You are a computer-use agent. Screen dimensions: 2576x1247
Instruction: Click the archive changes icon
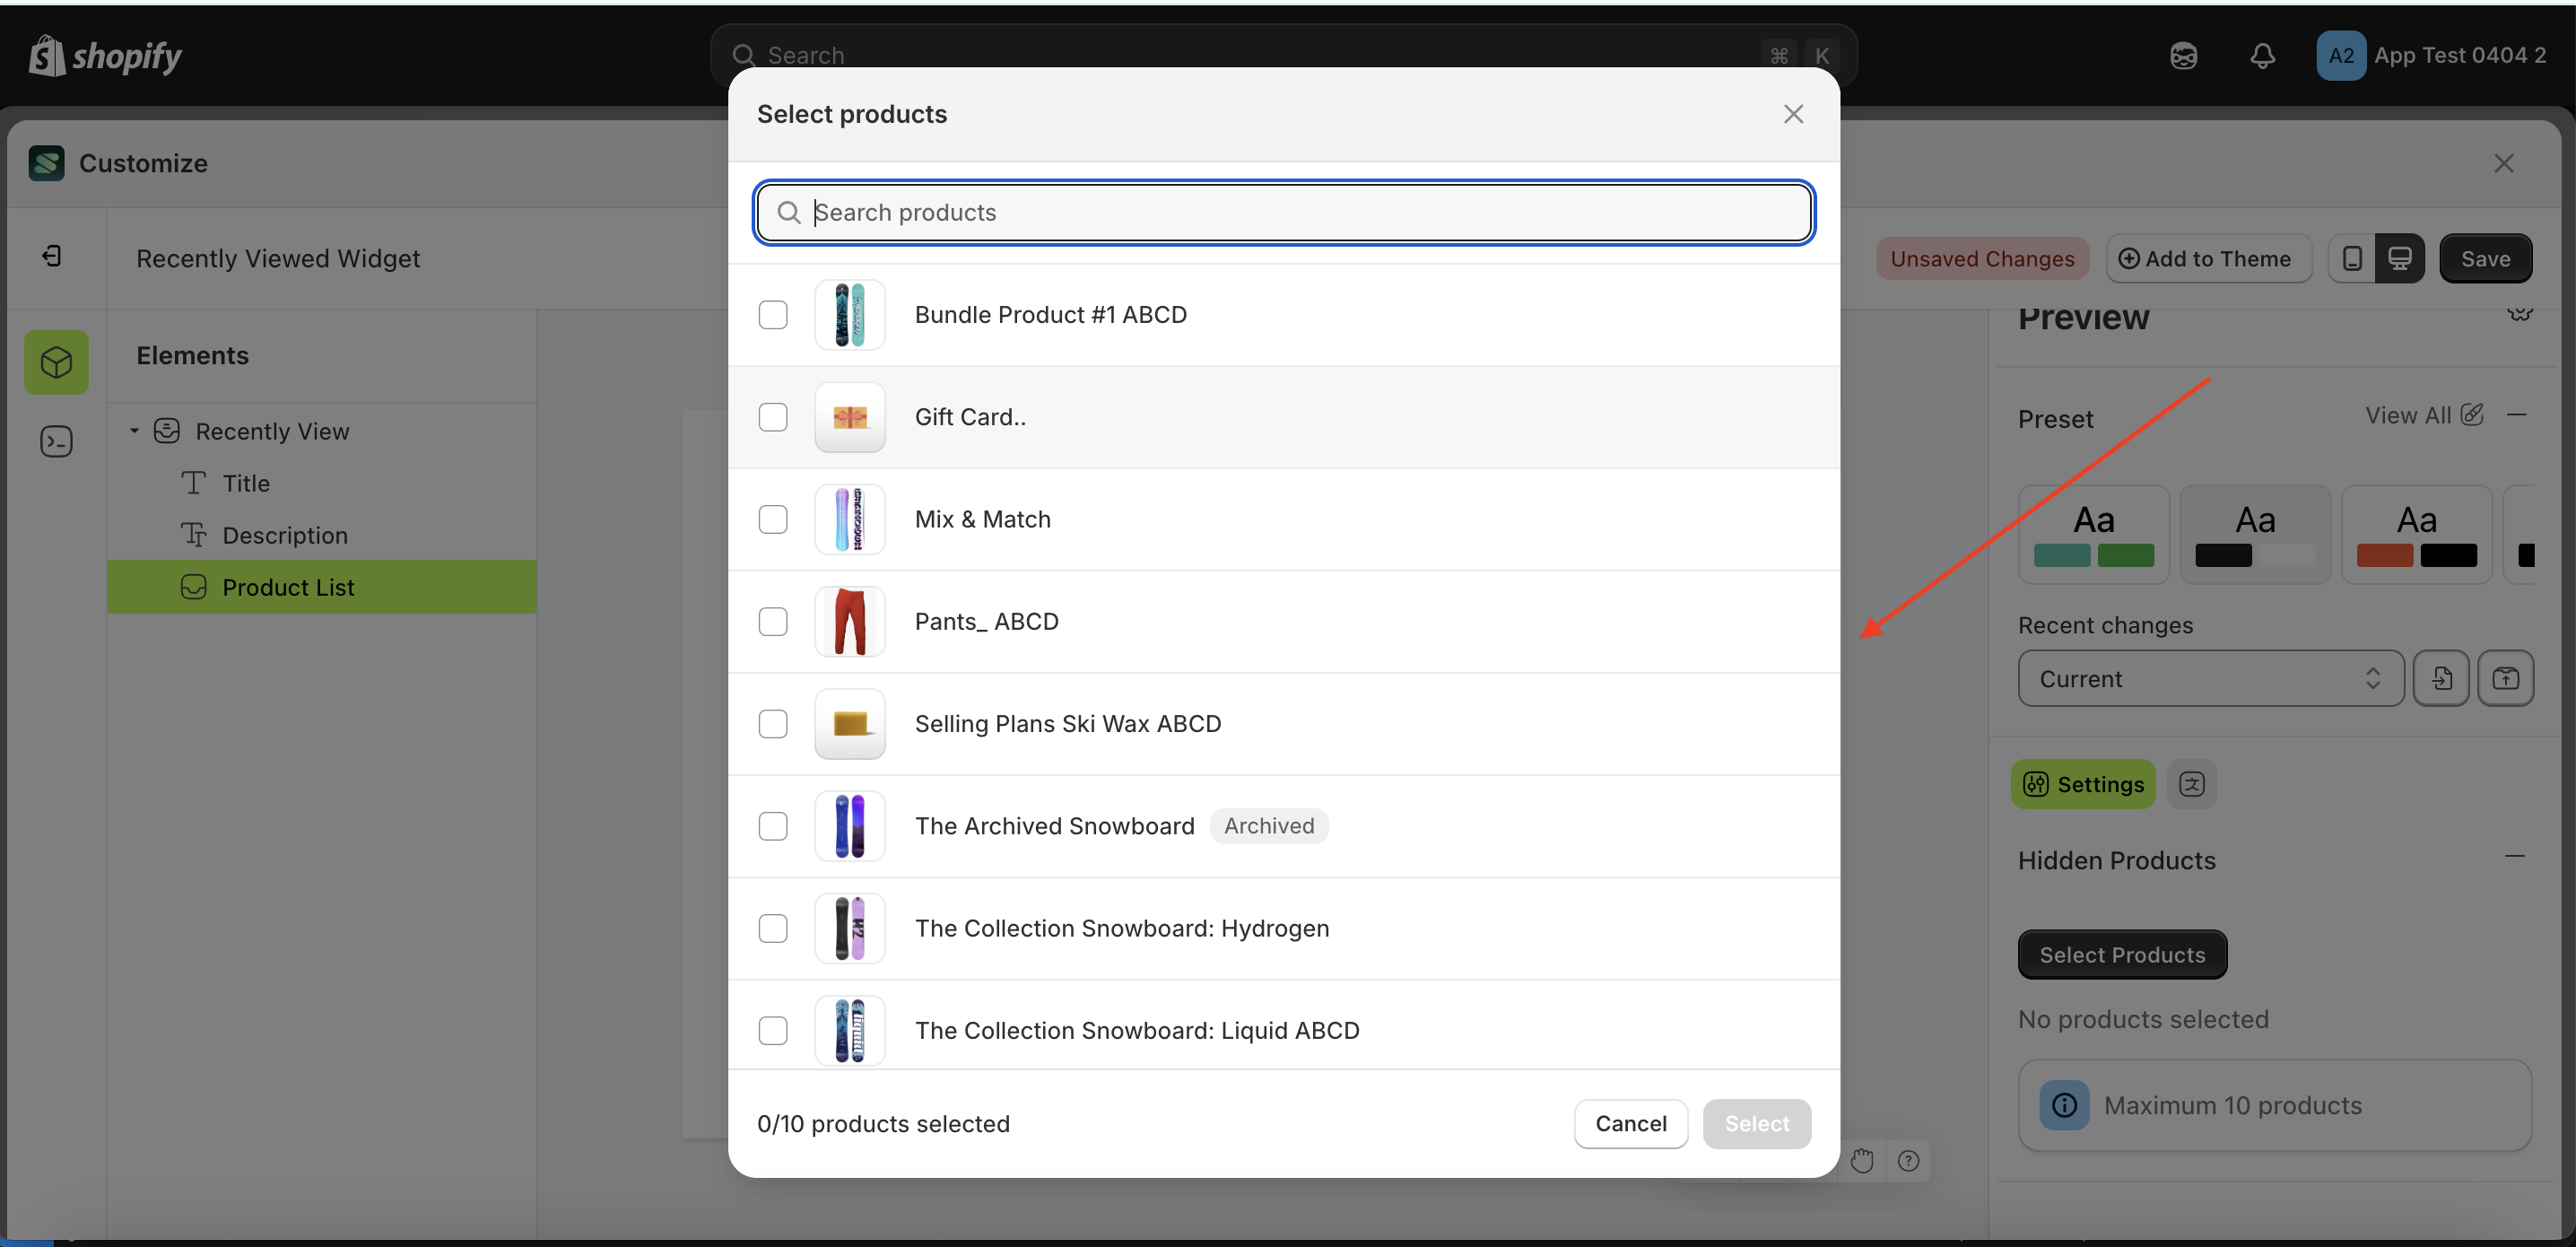2507,678
